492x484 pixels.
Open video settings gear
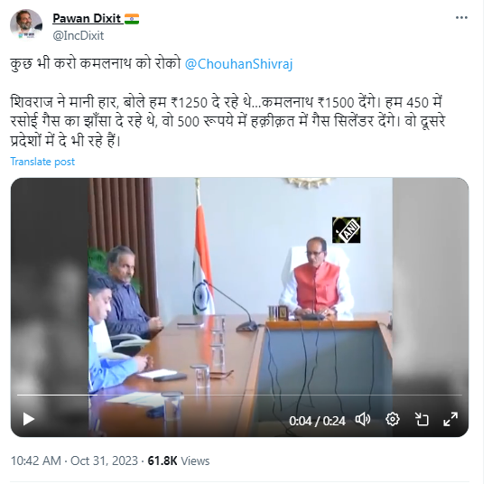pos(393,419)
